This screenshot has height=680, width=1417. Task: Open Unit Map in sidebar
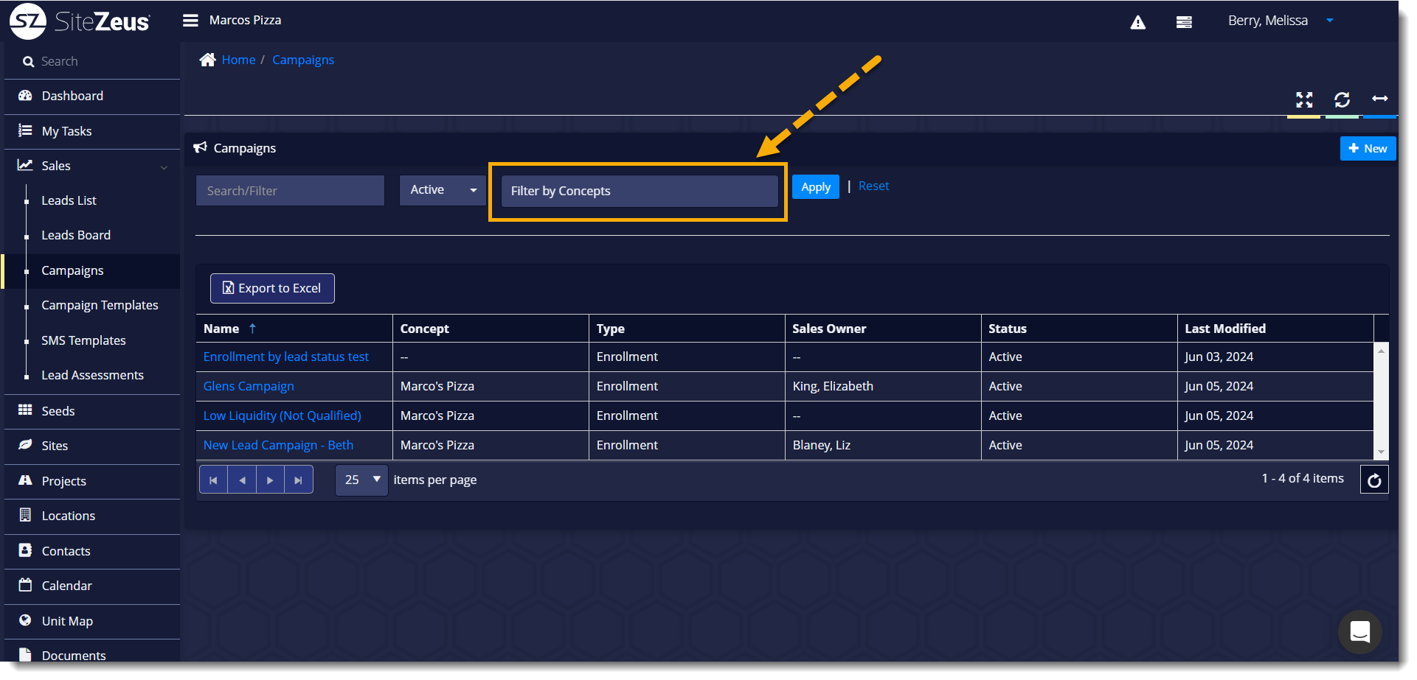pos(92,621)
